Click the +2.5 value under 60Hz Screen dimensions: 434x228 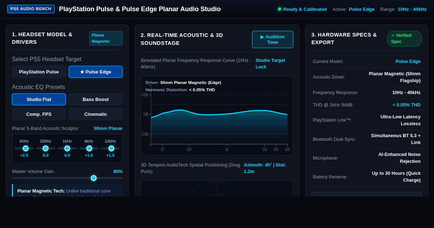[24, 156]
